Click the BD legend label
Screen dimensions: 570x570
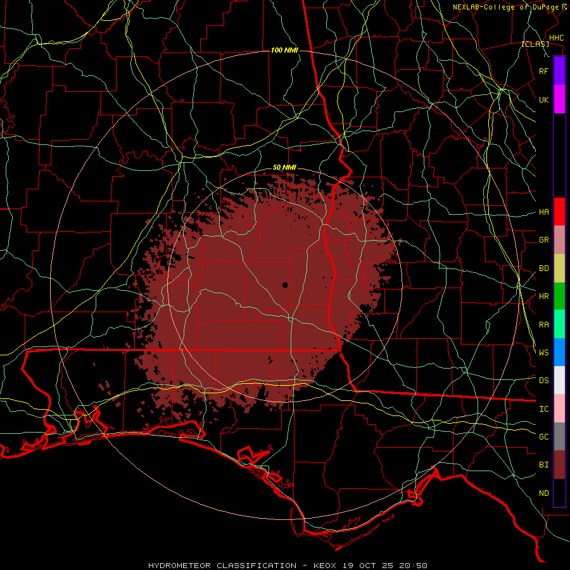click(x=544, y=269)
